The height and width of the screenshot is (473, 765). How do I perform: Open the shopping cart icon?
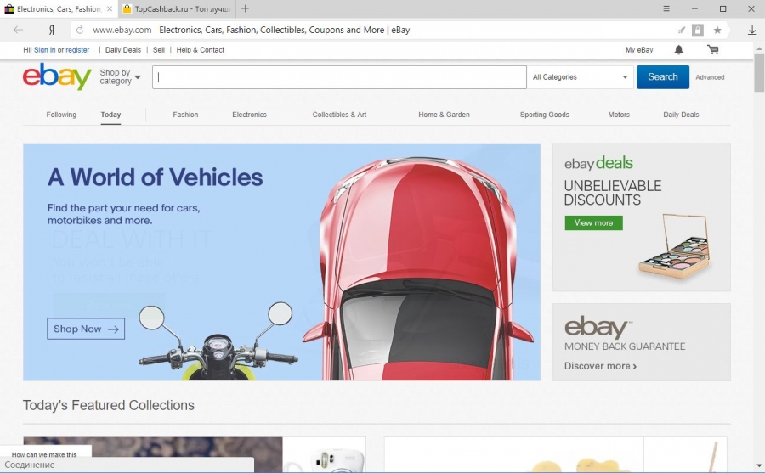tap(713, 50)
